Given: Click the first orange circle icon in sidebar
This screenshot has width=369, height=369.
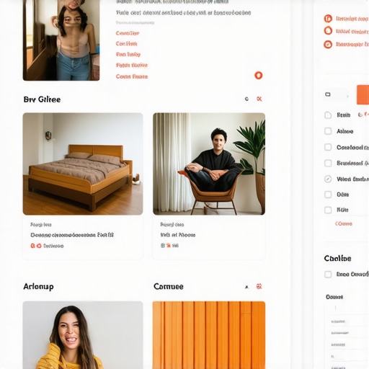Looking at the screenshot, I should click(x=328, y=19).
